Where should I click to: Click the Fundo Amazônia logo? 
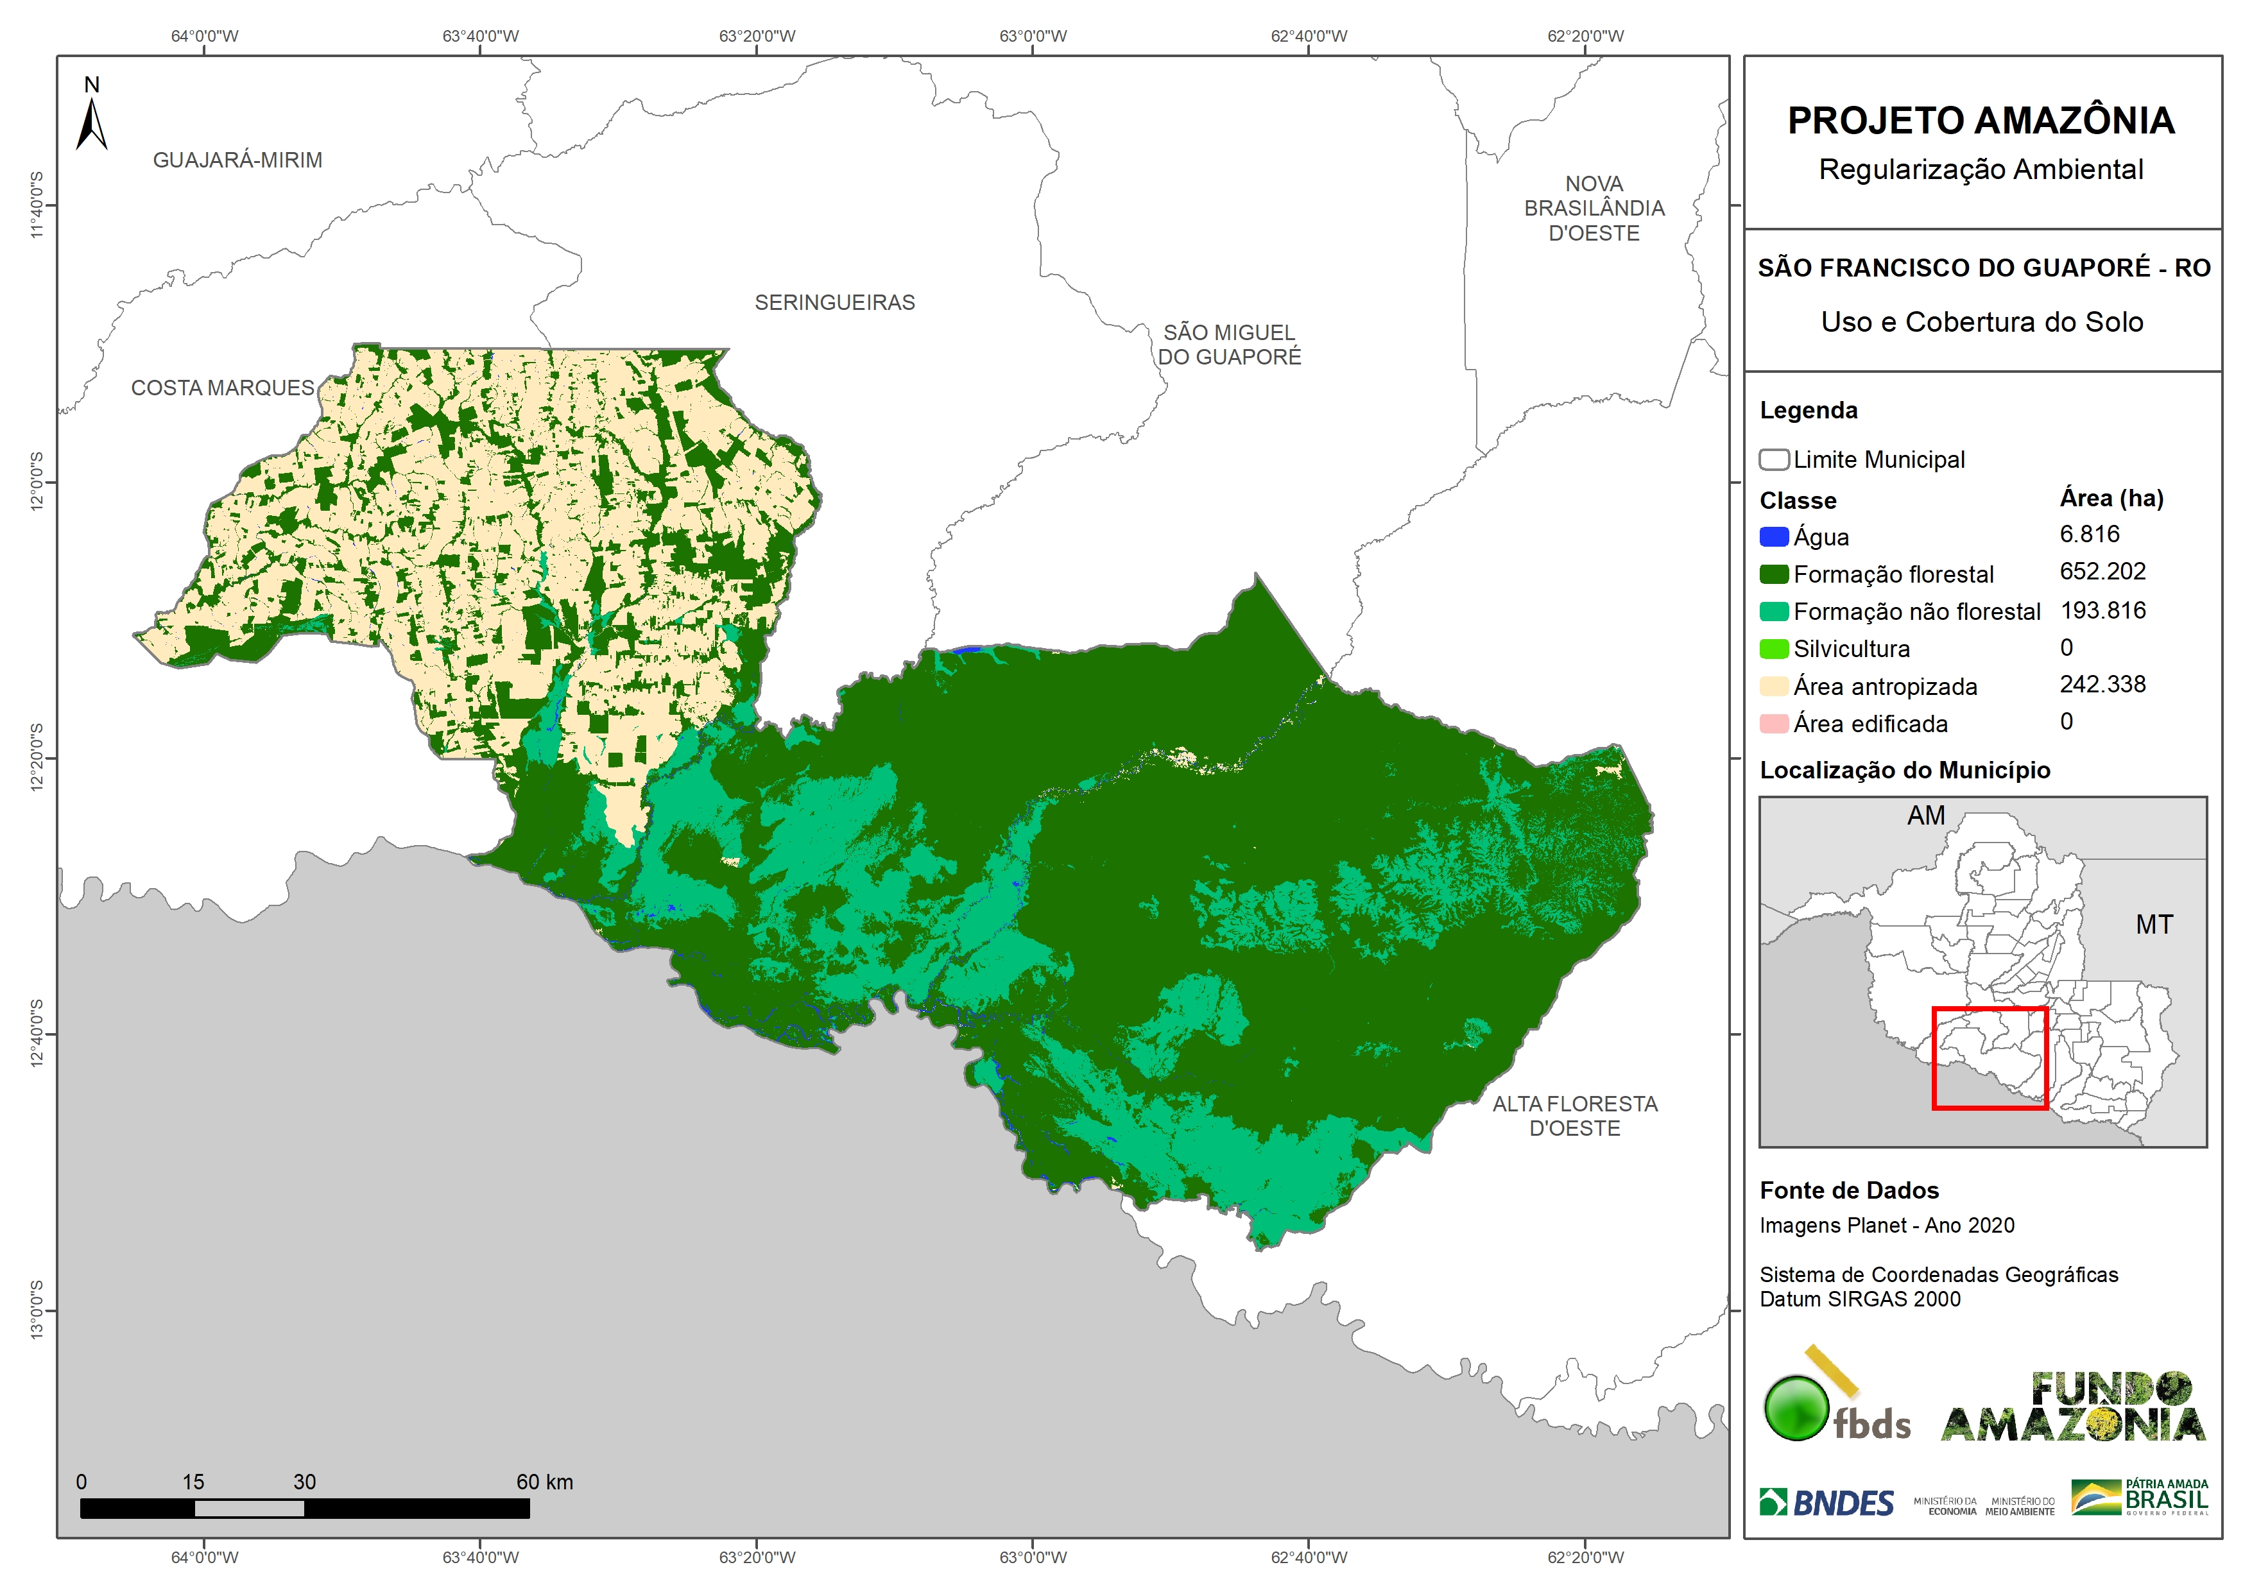[x=2074, y=1408]
